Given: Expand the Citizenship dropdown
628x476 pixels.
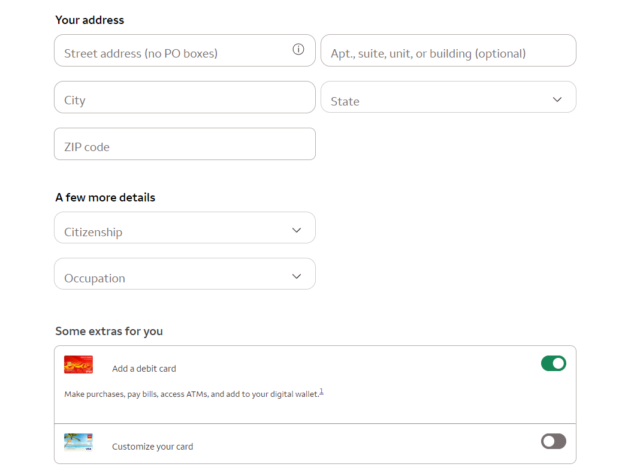Looking at the screenshot, I should 185,228.
